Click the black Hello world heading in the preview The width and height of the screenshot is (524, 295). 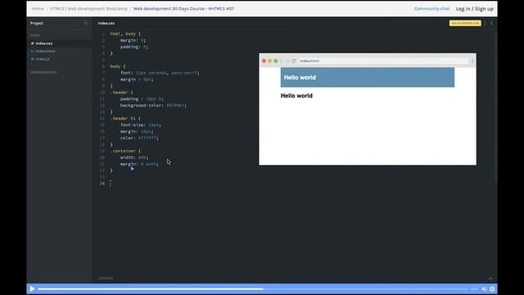pyautogui.click(x=296, y=96)
